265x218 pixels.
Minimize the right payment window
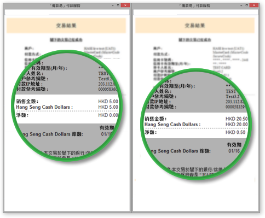[241, 5]
